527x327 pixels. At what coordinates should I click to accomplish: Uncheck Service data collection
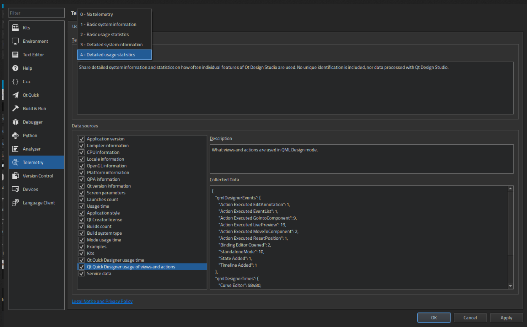[82, 273]
